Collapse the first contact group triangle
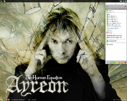Image resolution: width=127 pixels, height=101 pixels. pos(107,12)
